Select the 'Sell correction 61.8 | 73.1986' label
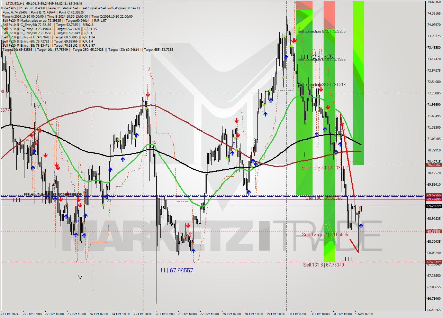 tap(322, 59)
